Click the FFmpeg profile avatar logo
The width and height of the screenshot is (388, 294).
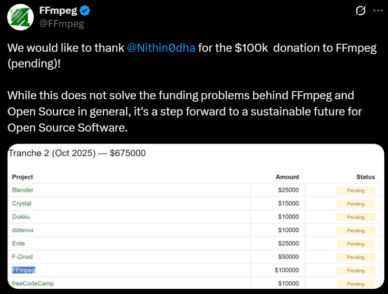click(20, 17)
